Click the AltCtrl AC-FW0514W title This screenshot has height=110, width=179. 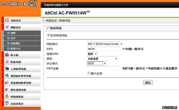coord(67,13)
